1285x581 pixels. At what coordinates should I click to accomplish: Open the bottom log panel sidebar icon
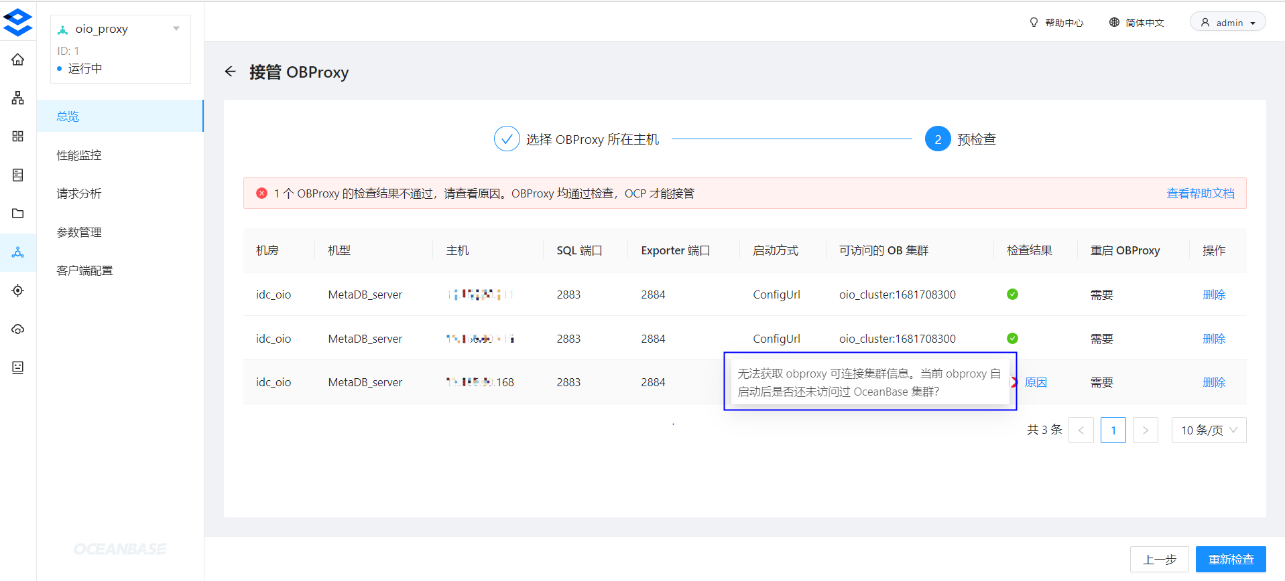[x=18, y=367]
